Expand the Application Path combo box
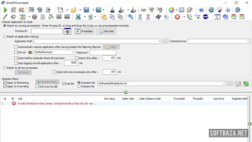Image resolution: width=252 pixels, height=142 pixels. [x=159, y=41]
